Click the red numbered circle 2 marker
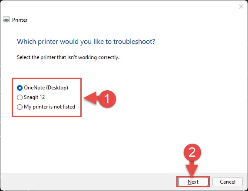Screen dimensions: 248x191 pyautogui.click(x=192, y=152)
